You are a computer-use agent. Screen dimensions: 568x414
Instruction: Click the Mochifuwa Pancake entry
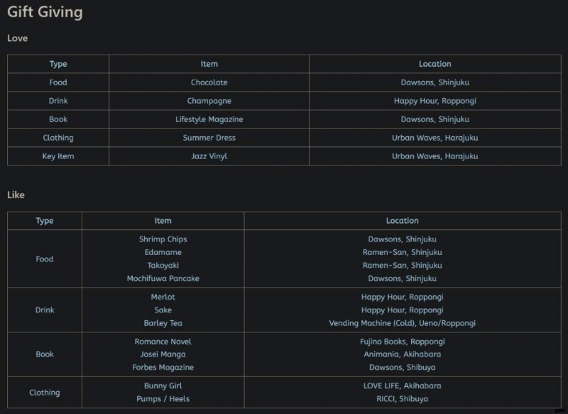(163, 278)
